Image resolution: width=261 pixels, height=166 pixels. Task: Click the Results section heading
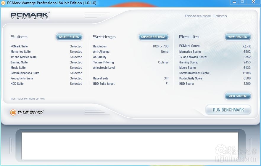(189, 37)
